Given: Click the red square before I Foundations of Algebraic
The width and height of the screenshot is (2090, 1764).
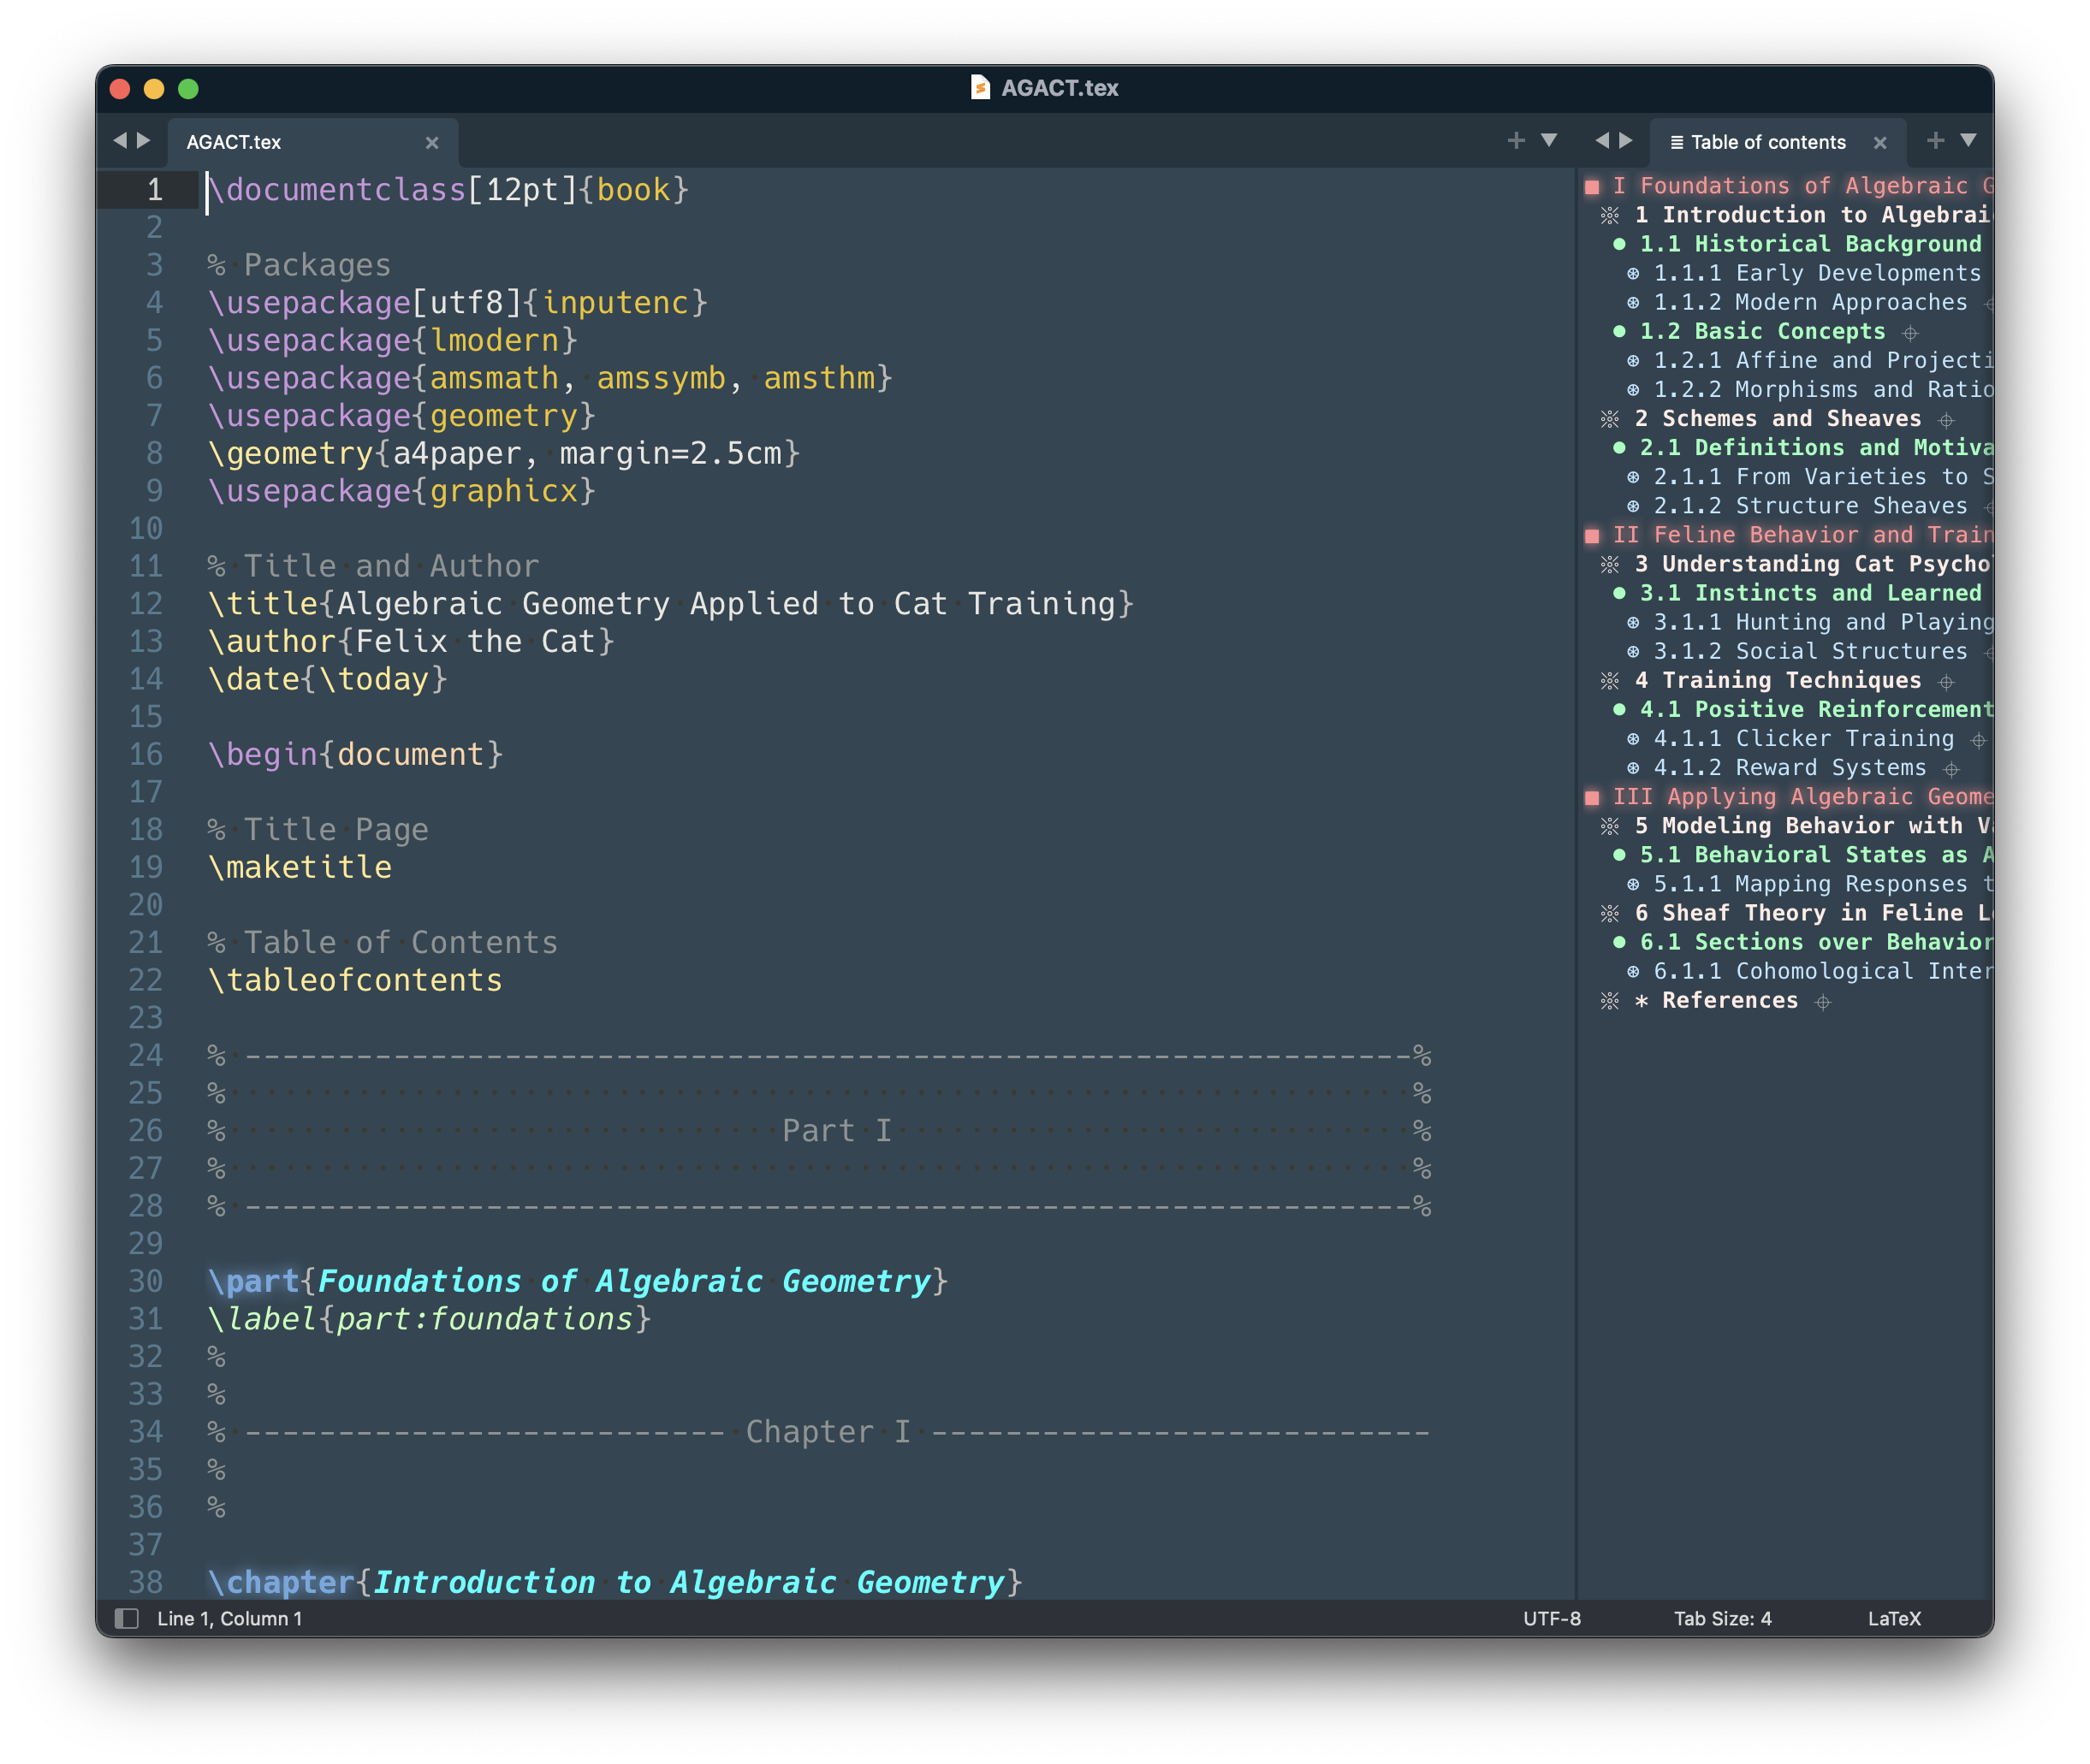Looking at the screenshot, I should click(x=1592, y=187).
